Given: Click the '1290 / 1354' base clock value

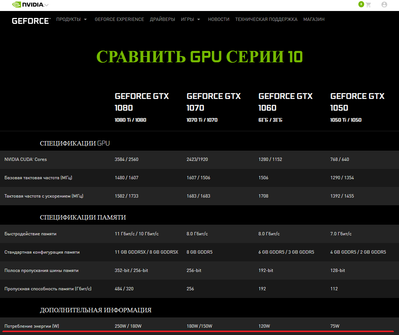Looking at the screenshot, I should (x=342, y=178).
